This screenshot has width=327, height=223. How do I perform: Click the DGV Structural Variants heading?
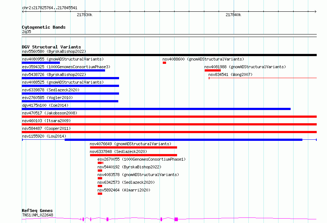click(x=51, y=47)
